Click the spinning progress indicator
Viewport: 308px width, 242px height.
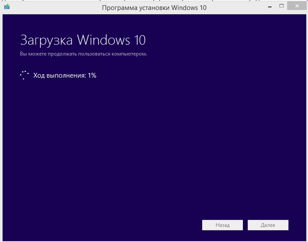24,75
